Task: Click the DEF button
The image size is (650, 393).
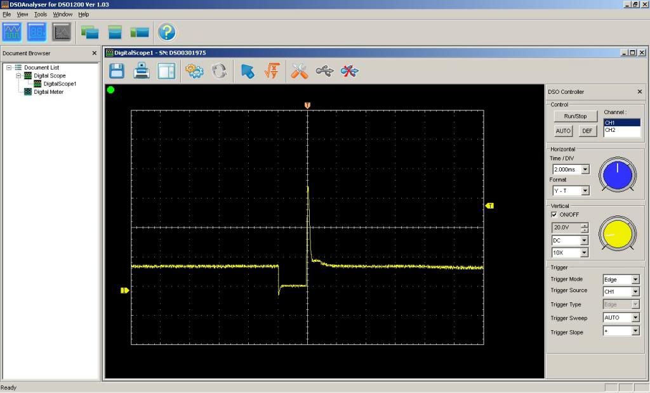Action: click(x=587, y=131)
